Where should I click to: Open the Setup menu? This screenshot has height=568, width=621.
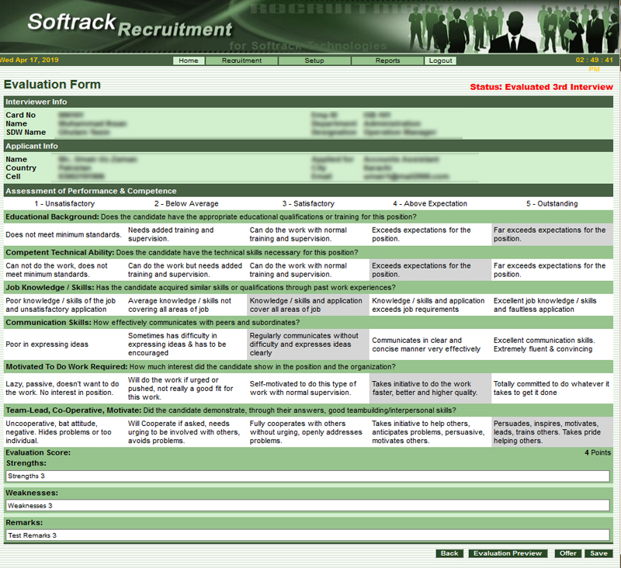click(314, 61)
